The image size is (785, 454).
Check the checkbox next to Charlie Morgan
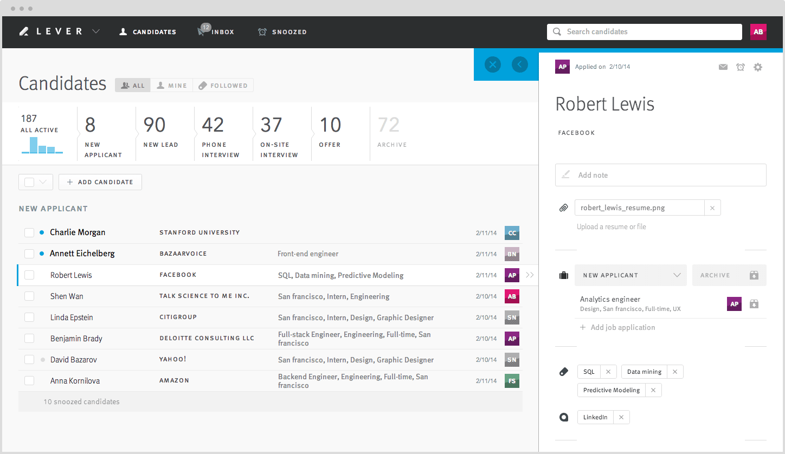(29, 232)
